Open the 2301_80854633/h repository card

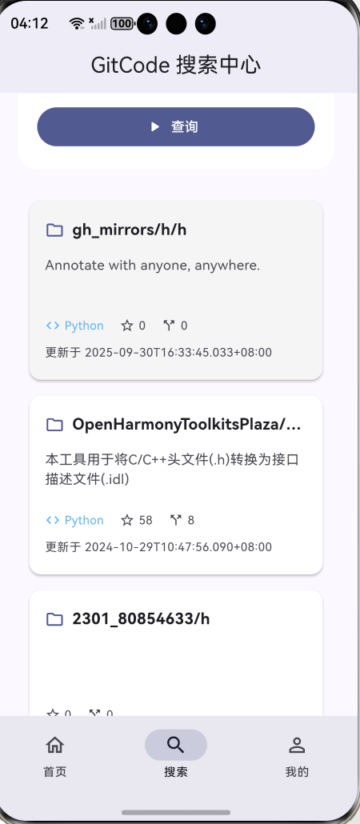pyautogui.click(x=175, y=654)
